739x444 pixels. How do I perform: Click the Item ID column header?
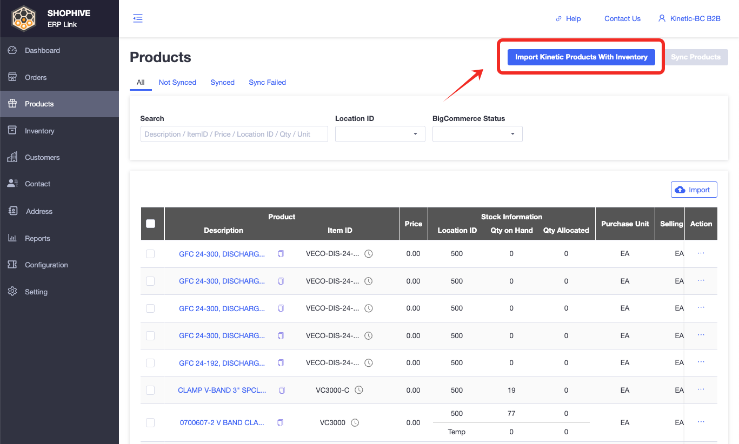340,230
